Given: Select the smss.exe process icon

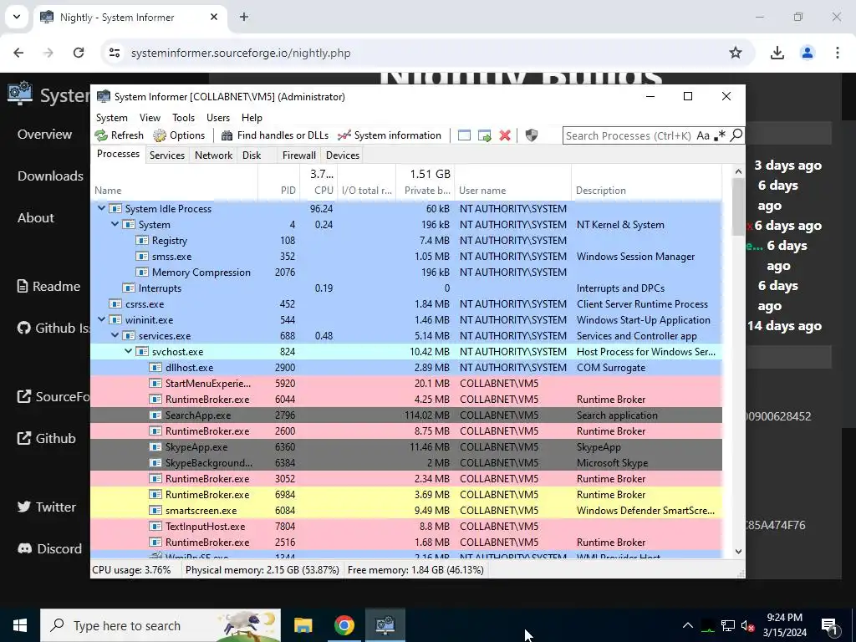Looking at the screenshot, I should [142, 257].
